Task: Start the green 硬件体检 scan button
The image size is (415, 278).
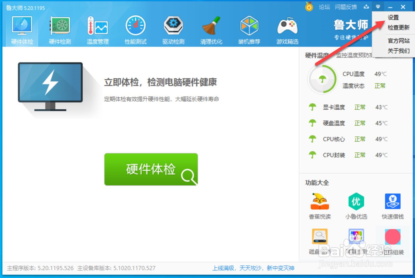Action: (151, 169)
